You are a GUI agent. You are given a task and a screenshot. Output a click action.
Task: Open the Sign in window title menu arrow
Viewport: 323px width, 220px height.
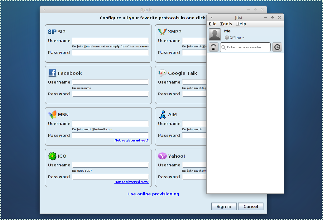(x=45, y=10)
